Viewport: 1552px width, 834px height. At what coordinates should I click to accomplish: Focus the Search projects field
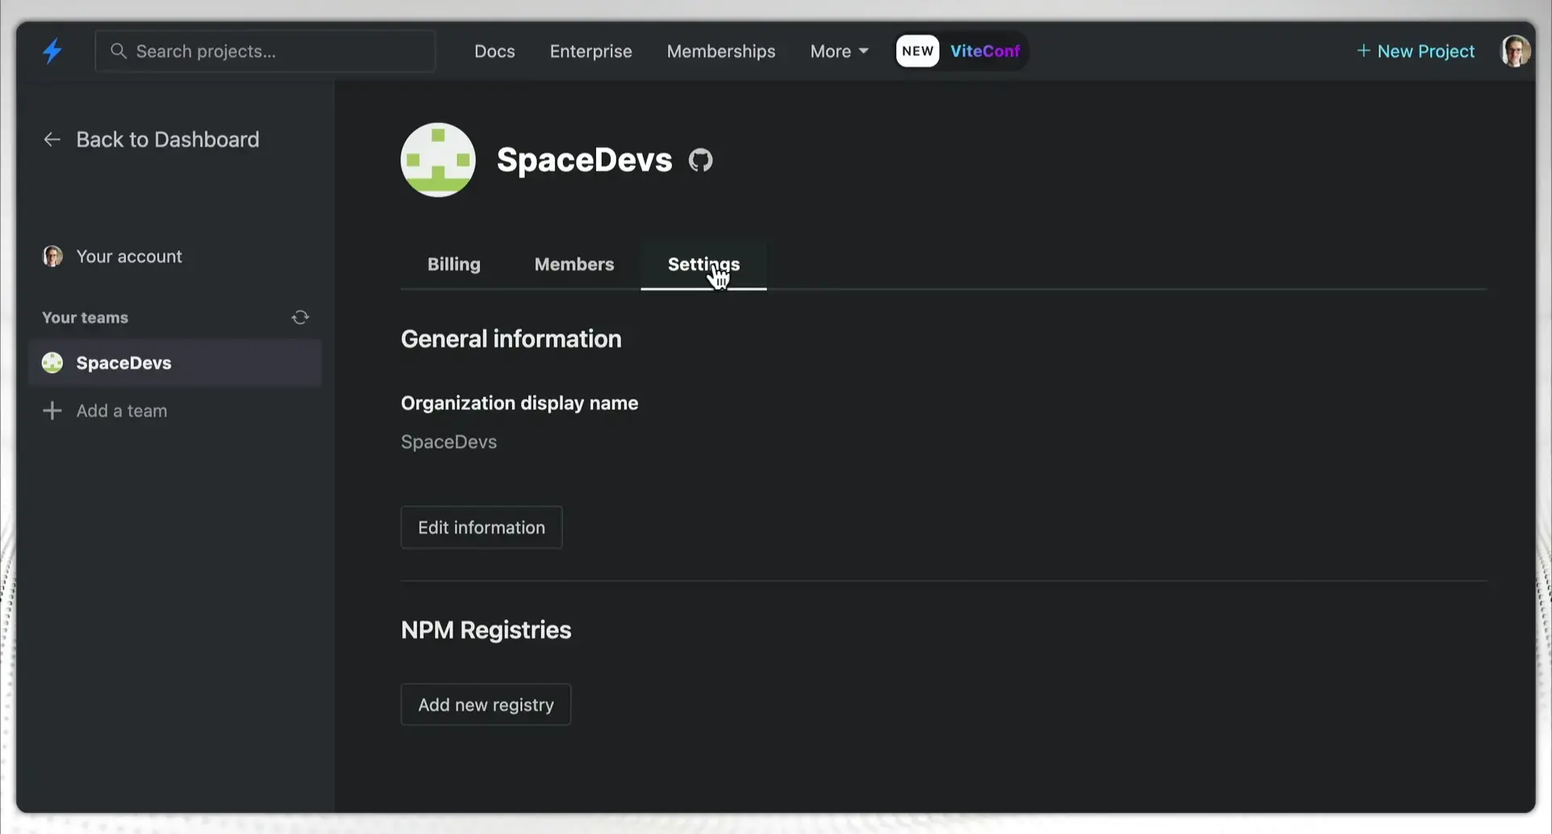265,51
